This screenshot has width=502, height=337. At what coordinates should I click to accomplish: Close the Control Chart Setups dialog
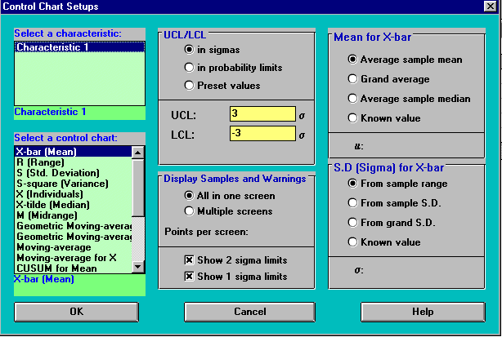(x=491, y=7)
